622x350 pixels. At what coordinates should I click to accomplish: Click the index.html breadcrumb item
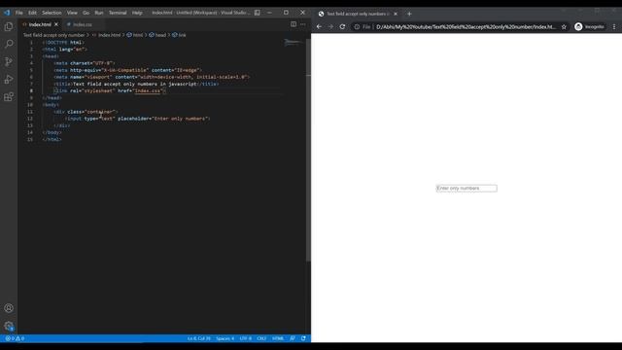[x=106, y=35]
